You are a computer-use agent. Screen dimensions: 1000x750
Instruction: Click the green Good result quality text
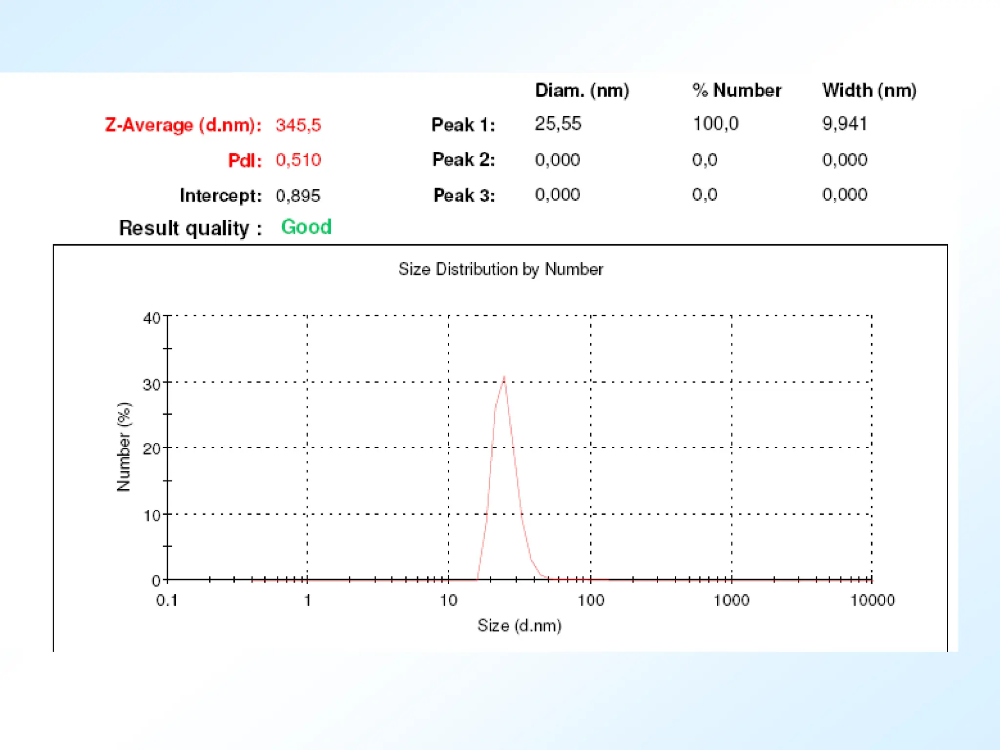pos(306,227)
